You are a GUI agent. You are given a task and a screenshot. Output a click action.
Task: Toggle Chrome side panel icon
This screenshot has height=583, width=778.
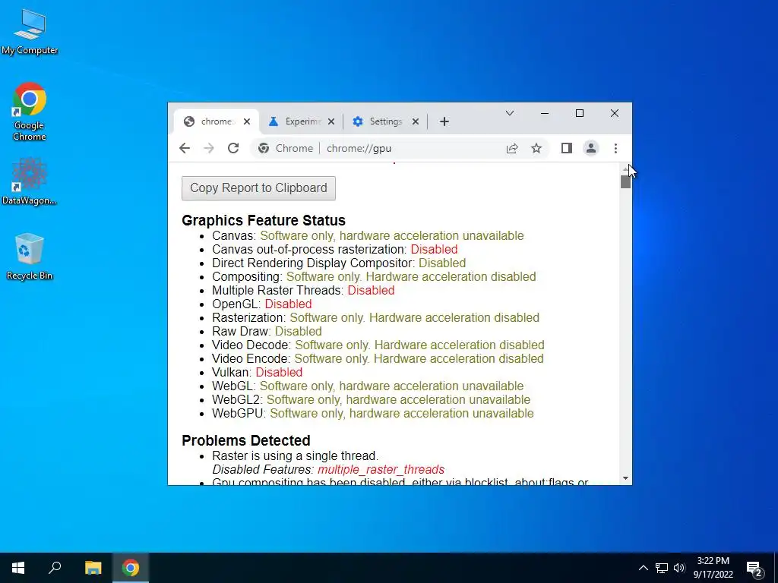point(567,148)
